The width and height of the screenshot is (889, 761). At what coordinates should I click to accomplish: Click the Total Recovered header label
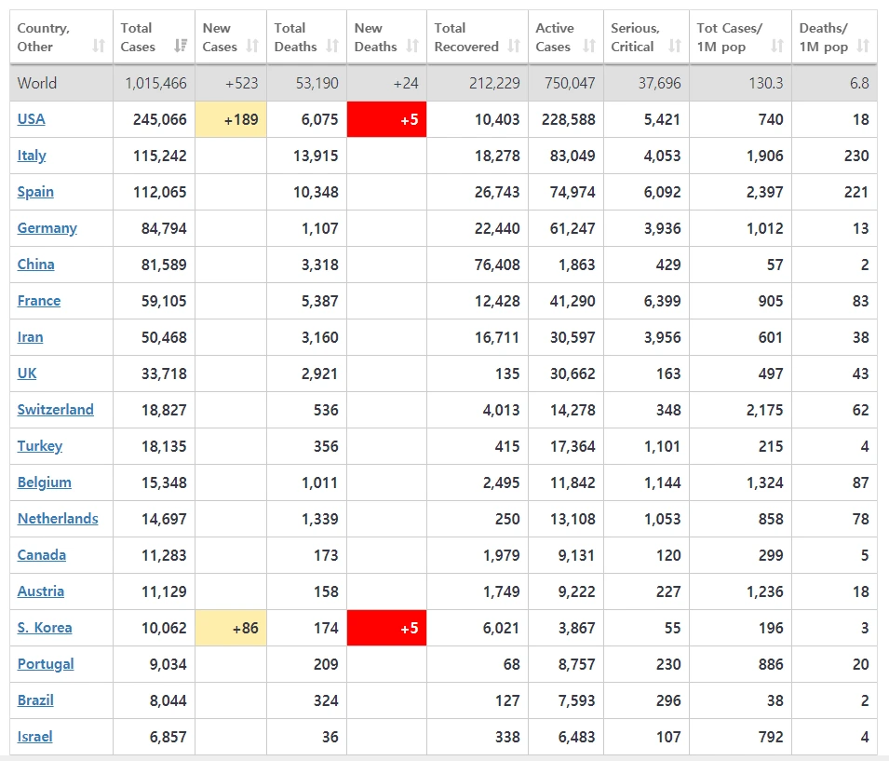click(466, 37)
